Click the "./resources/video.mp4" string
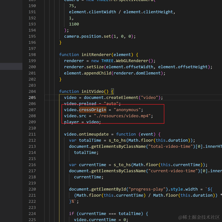The image size is (222, 222). [122, 116]
